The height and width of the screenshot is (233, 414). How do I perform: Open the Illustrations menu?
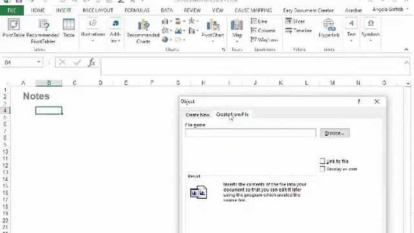pos(93,30)
